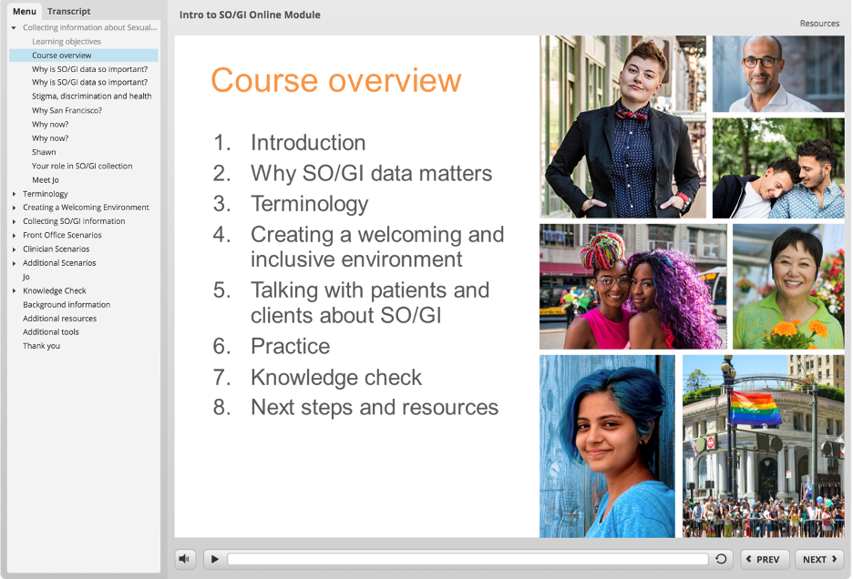The width and height of the screenshot is (853, 579).
Task: Switch to the Transcript tab
Action: [x=69, y=11]
